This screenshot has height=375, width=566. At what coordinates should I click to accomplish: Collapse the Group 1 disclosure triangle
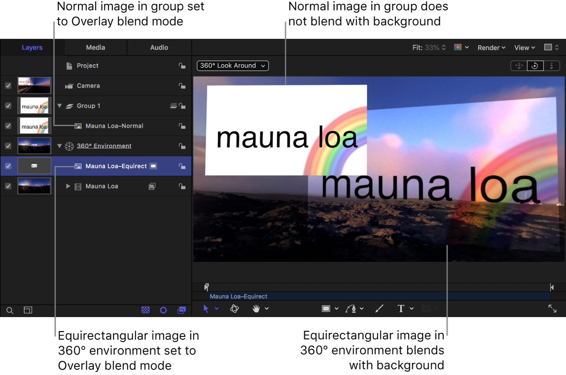tap(60, 105)
